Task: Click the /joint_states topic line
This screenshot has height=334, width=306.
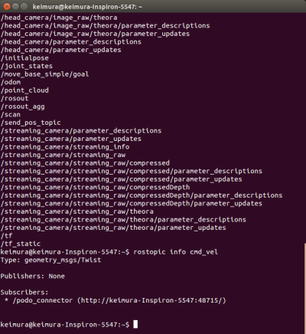Action: [27, 66]
